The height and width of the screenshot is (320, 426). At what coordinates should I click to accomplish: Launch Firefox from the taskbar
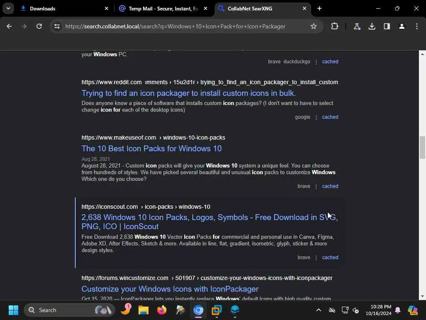162,310
